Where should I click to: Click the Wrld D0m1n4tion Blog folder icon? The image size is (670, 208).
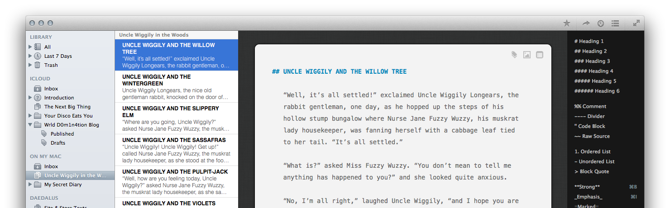(38, 125)
